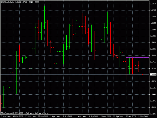Click the 21 Apr 2008 date label
The image size is (157, 118).
106,116
